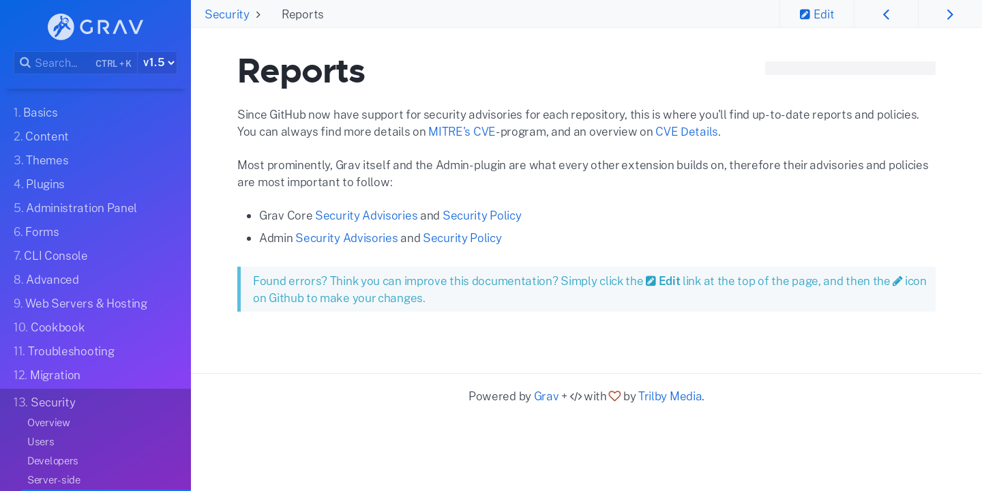Expand the "5. Administration Panel" chapter

75,207
